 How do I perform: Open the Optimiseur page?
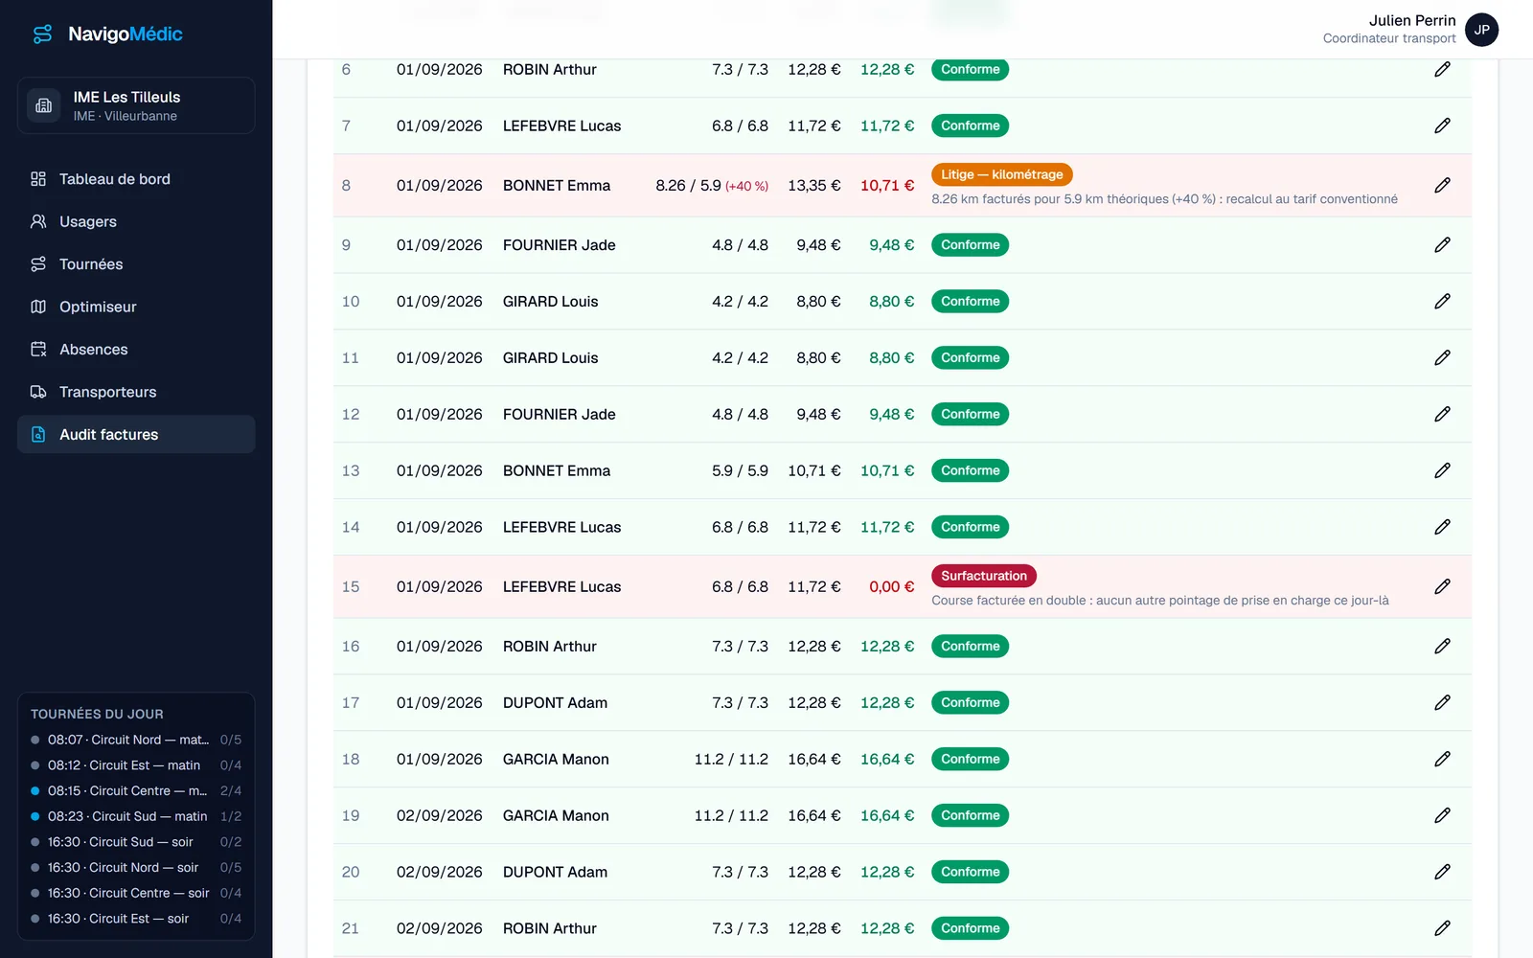[136, 307]
